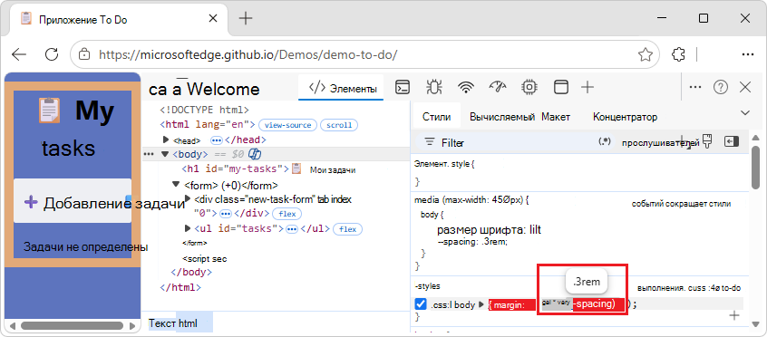Switch to the Стили tab
The height and width of the screenshot is (337, 767).
[x=436, y=117]
